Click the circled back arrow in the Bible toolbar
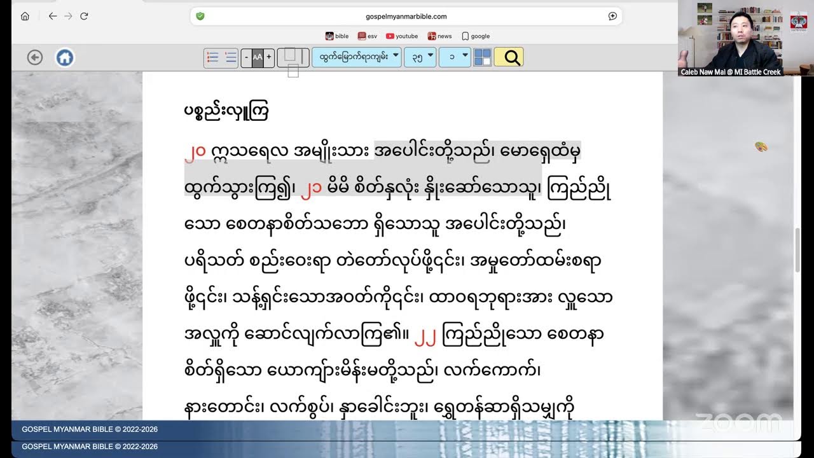 35,58
